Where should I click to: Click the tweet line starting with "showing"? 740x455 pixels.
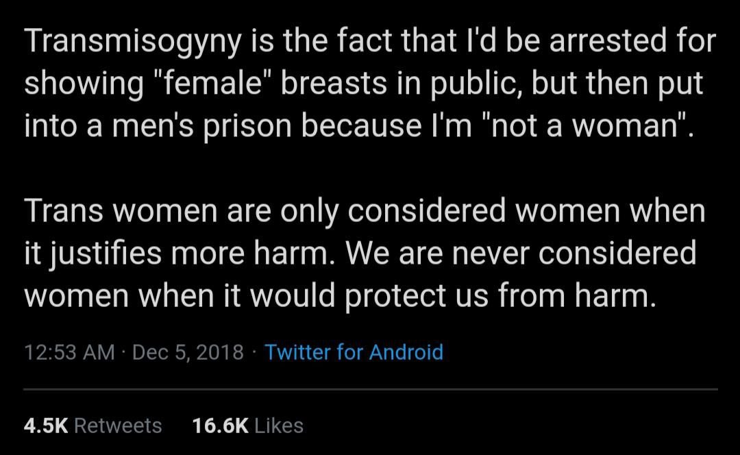point(363,85)
